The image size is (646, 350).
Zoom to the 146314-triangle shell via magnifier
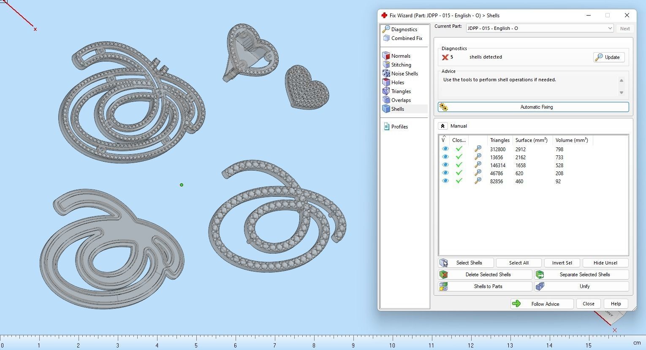pyautogui.click(x=478, y=165)
